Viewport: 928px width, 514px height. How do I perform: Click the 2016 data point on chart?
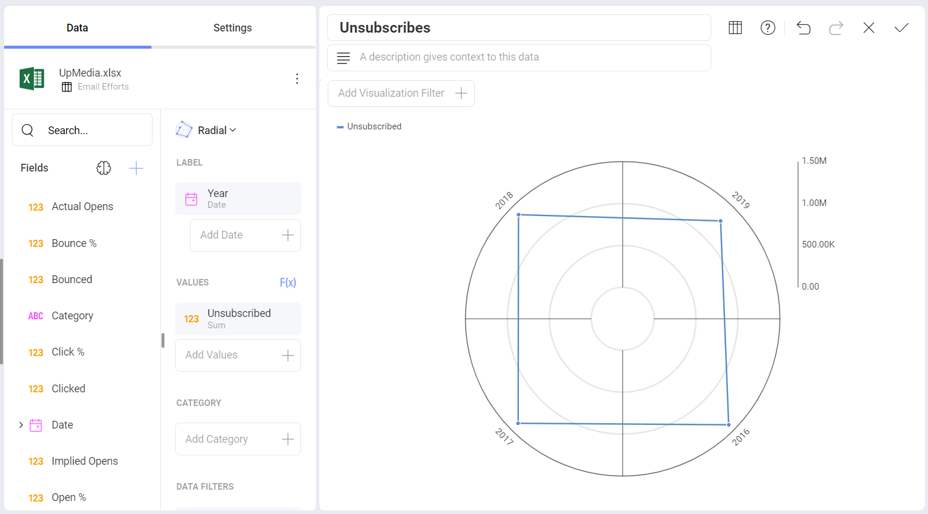pyautogui.click(x=729, y=425)
